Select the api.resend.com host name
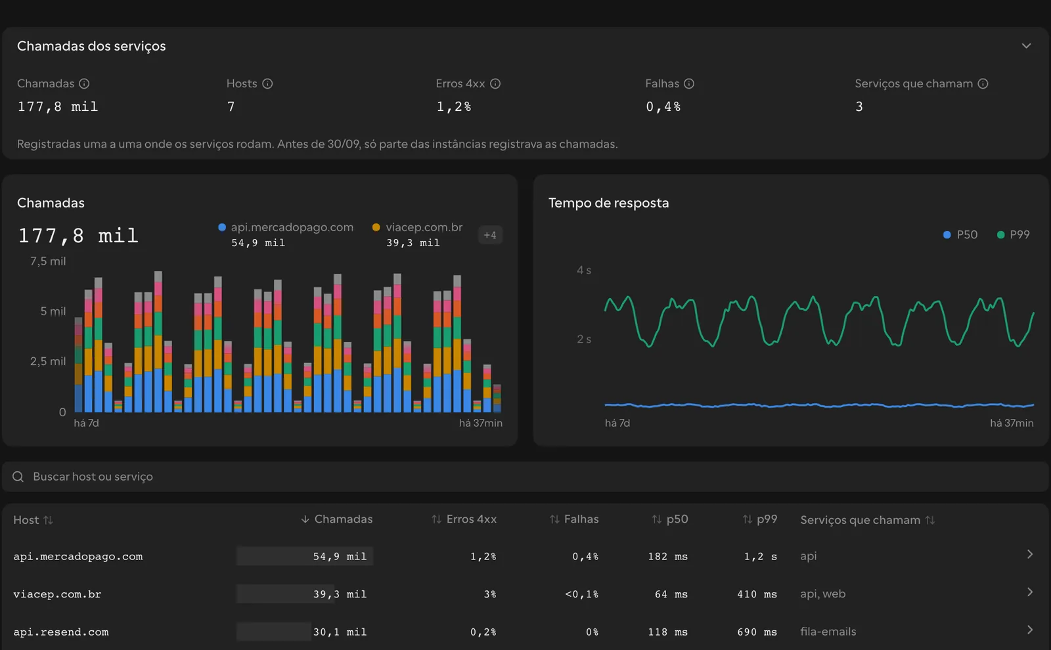The image size is (1051, 650). click(x=61, y=632)
